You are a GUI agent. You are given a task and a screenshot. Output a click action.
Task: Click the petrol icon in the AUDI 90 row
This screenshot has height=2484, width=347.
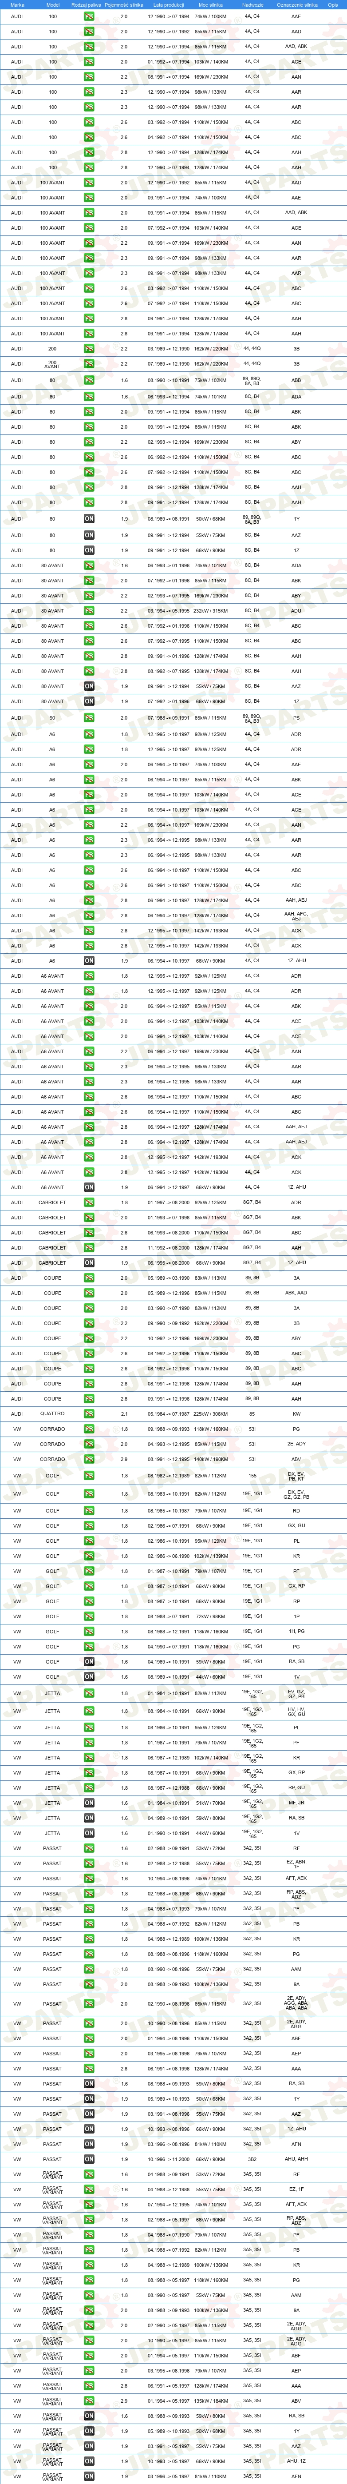89,717
